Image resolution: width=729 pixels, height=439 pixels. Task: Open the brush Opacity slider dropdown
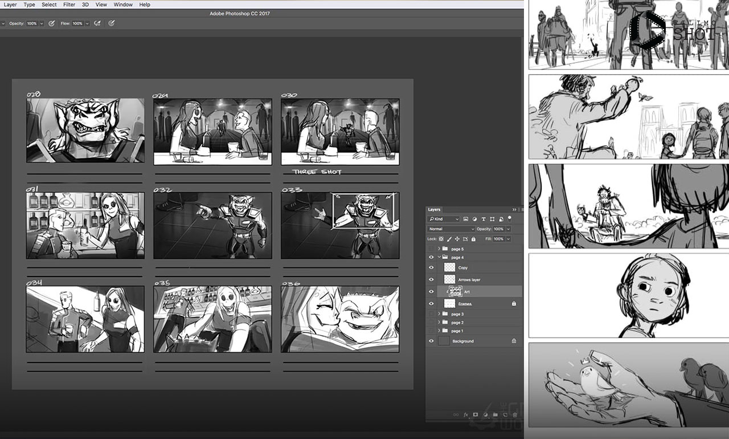point(42,23)
